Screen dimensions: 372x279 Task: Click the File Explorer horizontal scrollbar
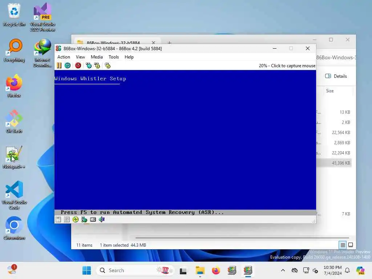tap(242, 238)
